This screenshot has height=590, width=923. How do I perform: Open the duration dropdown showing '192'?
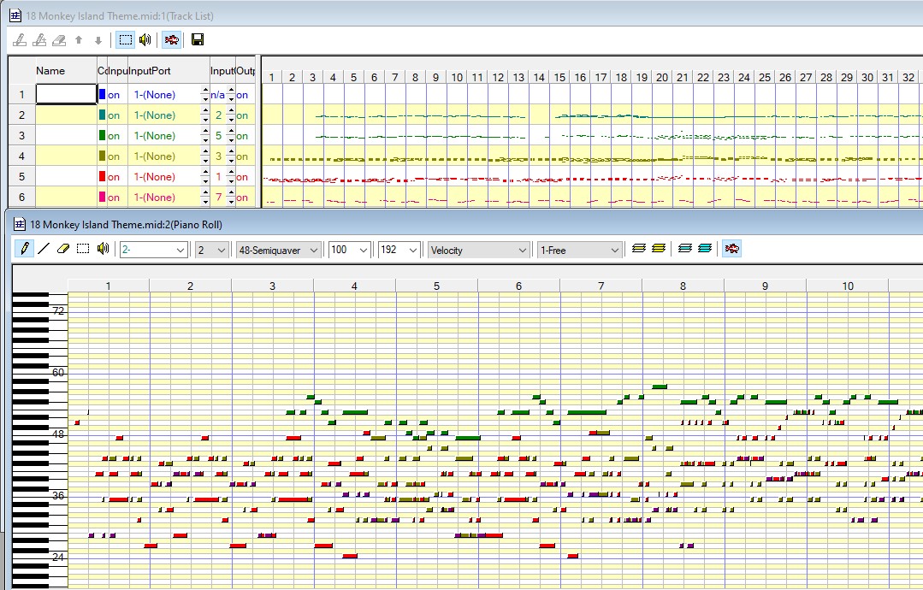pos(399,250)
